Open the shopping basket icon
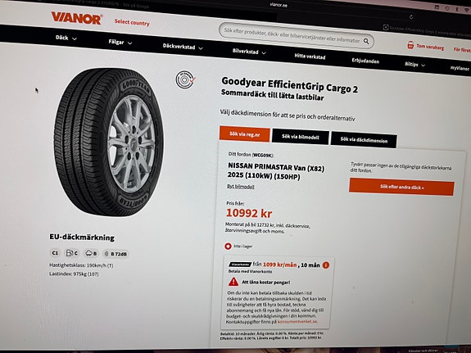Image resolution: width=471 pixels, height=353 pixels. pyautogui.click(x=410, y=45)
